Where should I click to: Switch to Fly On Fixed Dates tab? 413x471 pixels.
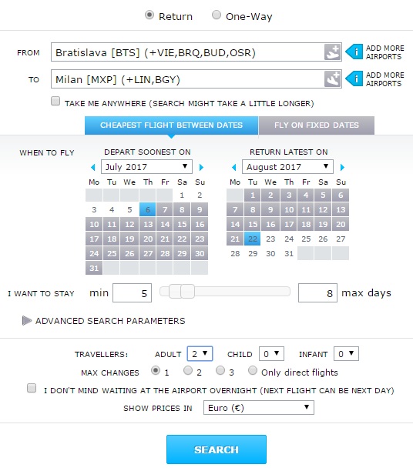[x=317, y=125]
